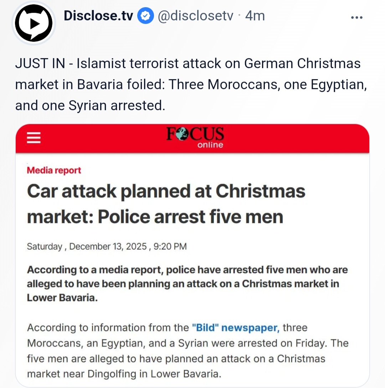Click the red Media report label

(x=54, y=170)
